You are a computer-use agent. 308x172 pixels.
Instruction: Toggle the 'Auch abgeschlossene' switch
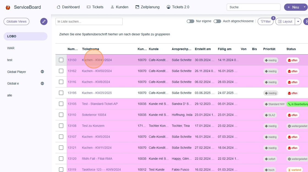[x=217, y=21]
